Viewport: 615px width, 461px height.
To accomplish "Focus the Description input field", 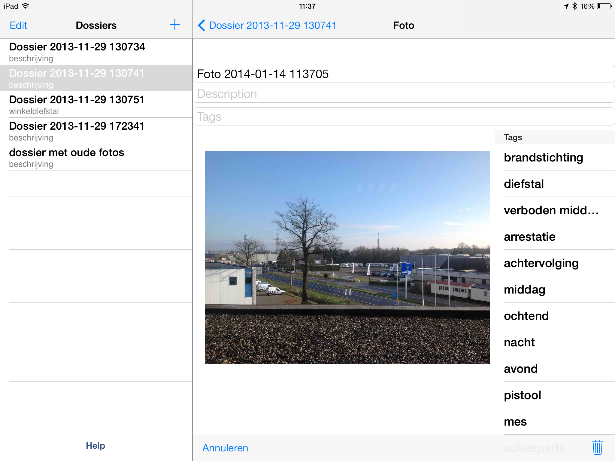I will click(404, 94).
